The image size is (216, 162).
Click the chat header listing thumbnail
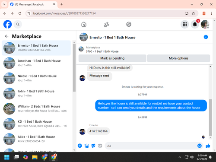83,37
